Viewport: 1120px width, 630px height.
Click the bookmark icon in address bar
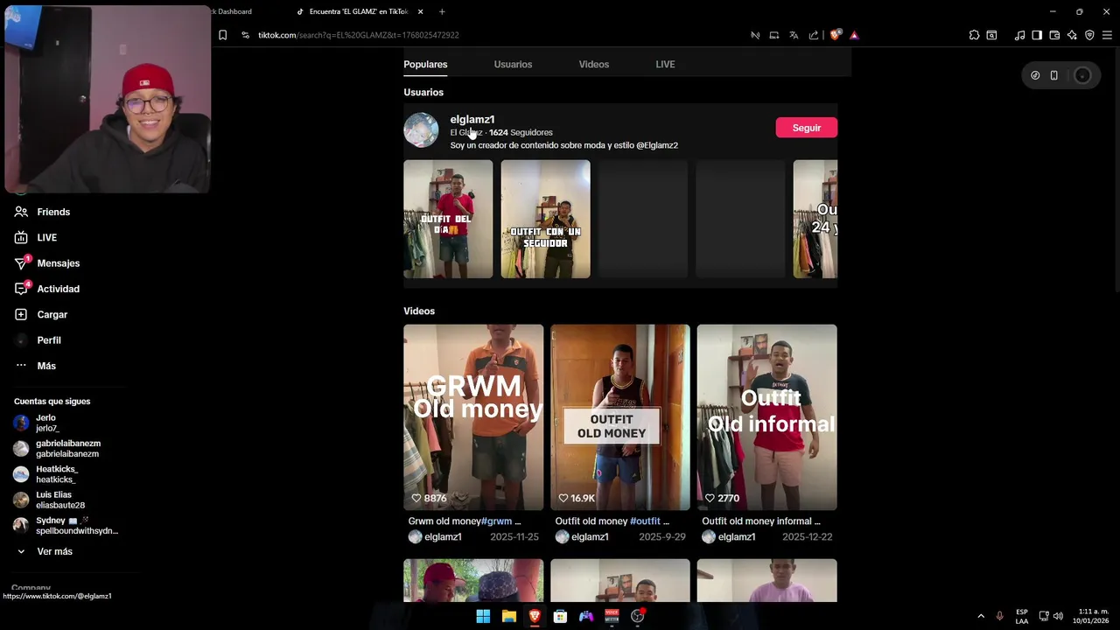click(x=222, y=35)
